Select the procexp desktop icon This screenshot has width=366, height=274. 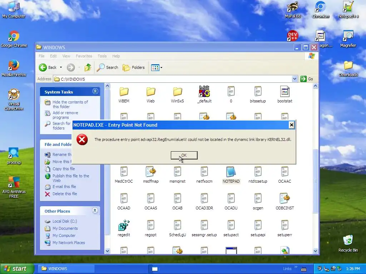14,156
